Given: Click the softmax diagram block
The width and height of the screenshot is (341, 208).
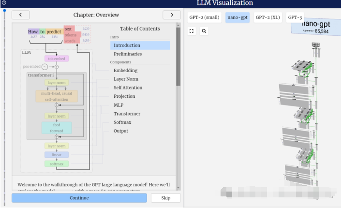Looking at the screenshot, I should (x=57, y=163).
